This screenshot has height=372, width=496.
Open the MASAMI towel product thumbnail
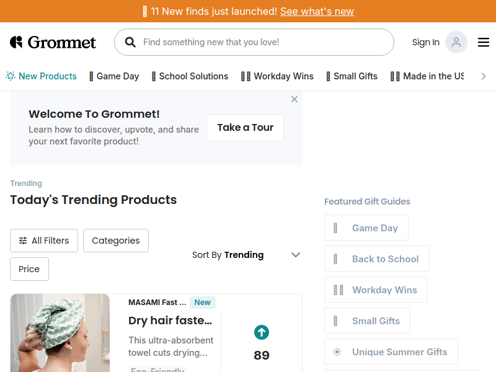pyautogui.click(x=60, y=333)
